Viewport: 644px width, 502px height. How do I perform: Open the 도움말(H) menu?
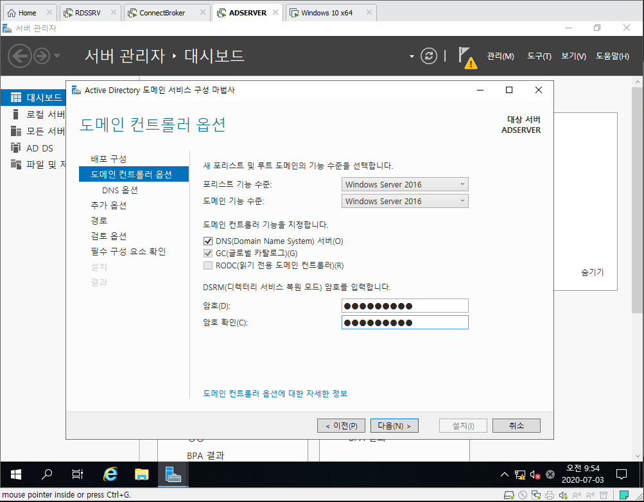pos(613,56)
